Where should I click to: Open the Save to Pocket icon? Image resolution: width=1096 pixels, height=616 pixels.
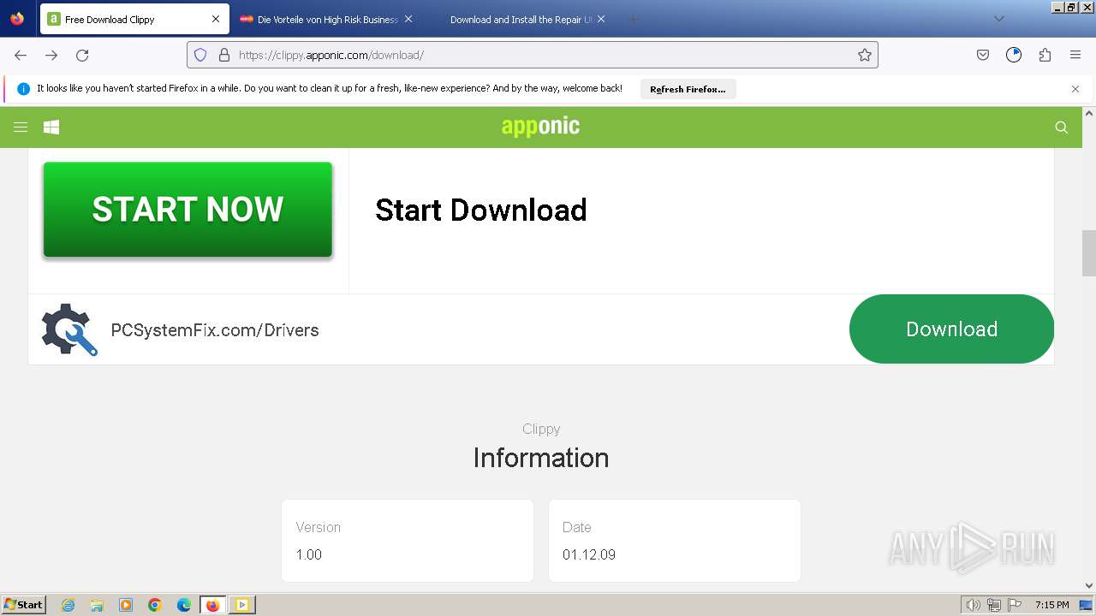pos(983,55)
